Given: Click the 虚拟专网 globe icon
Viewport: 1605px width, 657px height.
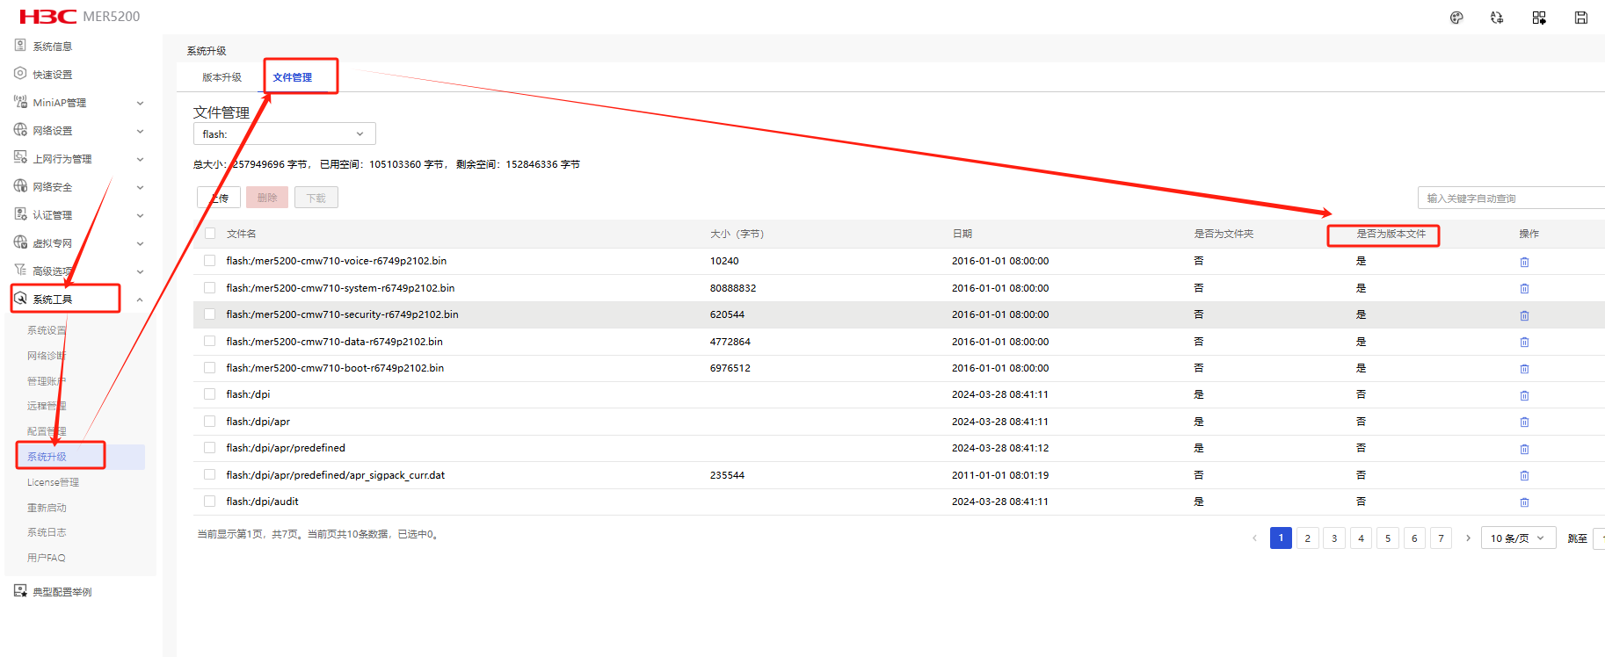Looking at the screenshot, I should click(20, 242).
